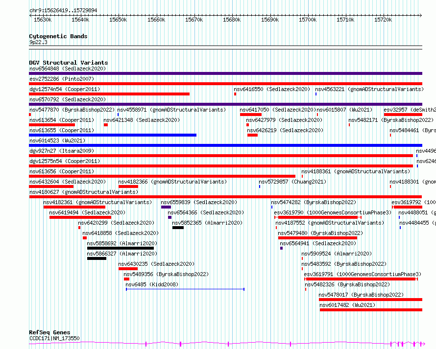
Task: Click the black nsv5852365 (Almarri2020) bar
Action: 178,228
